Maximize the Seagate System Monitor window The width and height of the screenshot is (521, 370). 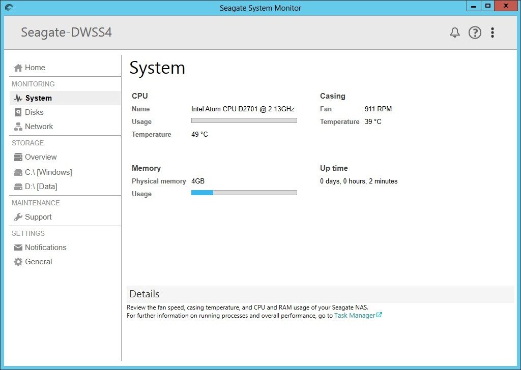coord(488,6)
